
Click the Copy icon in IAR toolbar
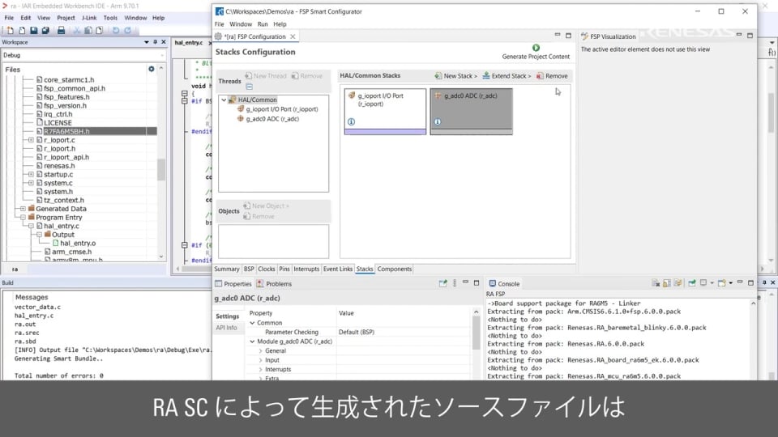click(88, 30)
